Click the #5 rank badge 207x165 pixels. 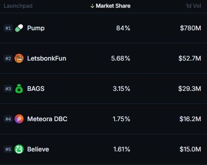pyautogui.click(x=8, y=149)
